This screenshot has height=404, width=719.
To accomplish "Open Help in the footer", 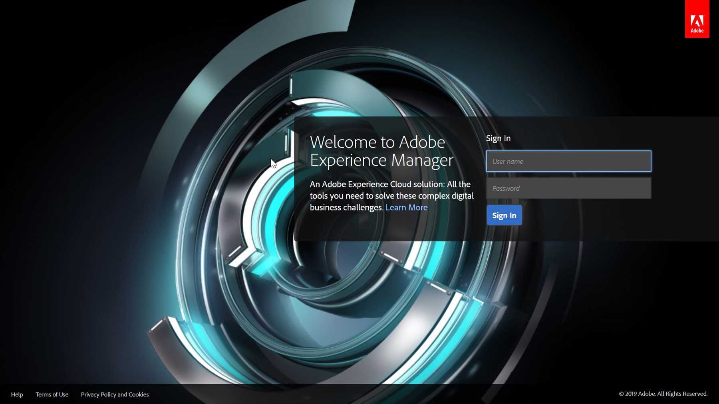I will pyautogui.click(x=17, y=394).
